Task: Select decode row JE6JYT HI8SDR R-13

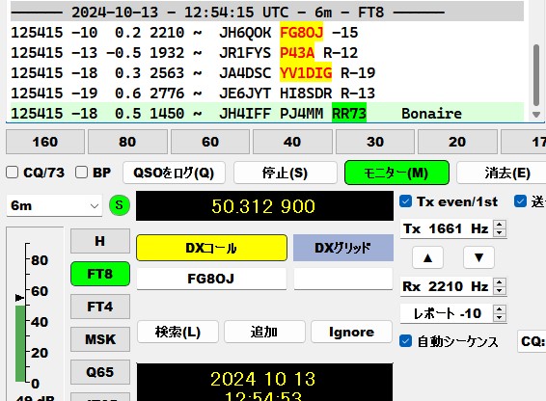Action: [x=267, y=93]
